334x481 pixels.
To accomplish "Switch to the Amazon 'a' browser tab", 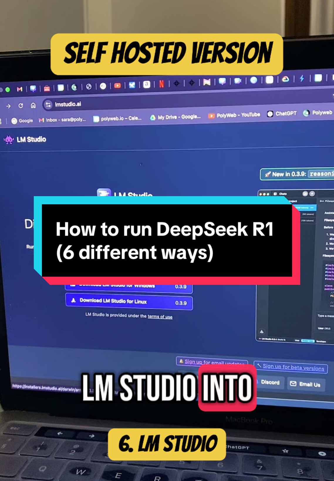I will 146,85.
